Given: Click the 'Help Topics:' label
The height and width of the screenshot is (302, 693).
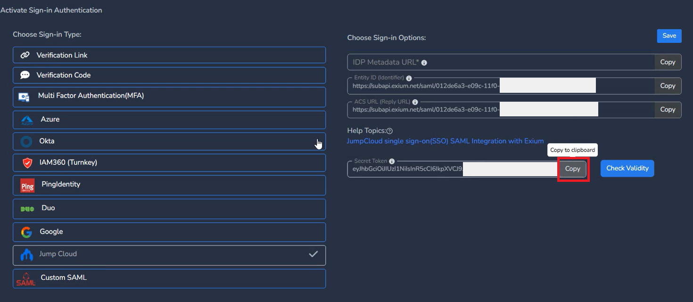Looking at the screenshot, I should tap(366, 131).
